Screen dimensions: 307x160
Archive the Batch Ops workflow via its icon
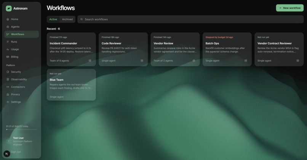(x=246, y=61)
